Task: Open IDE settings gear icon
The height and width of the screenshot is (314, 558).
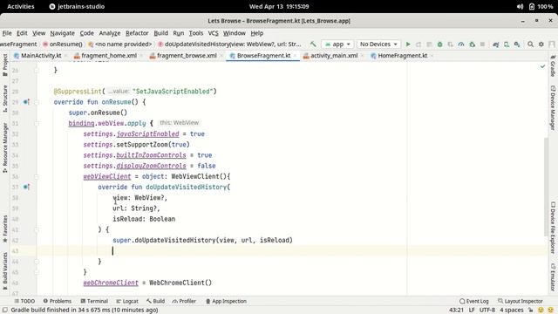Action: [541, 44]
